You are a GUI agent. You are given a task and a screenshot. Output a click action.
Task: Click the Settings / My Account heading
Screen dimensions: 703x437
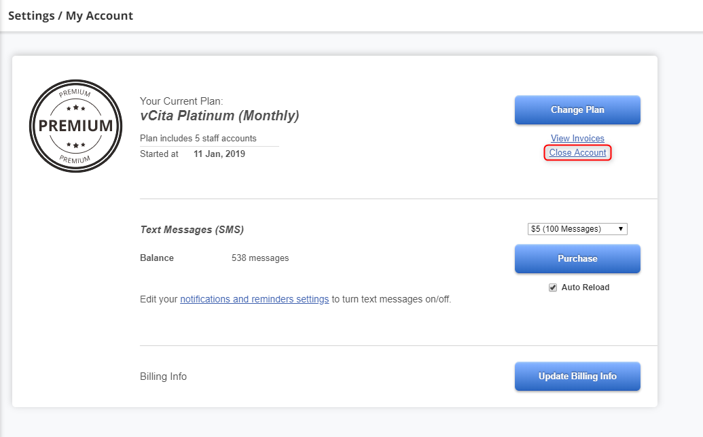[71, 16]
